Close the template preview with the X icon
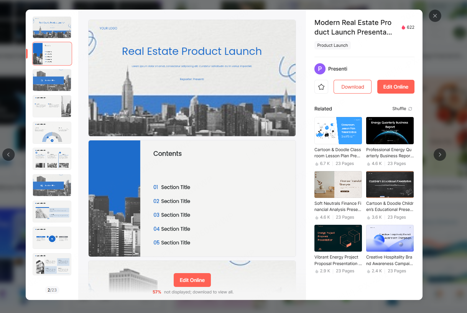Screen dimensions: 467x313 435,16
